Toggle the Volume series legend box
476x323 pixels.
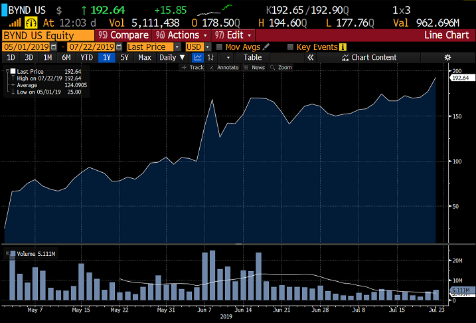[13, 253]
